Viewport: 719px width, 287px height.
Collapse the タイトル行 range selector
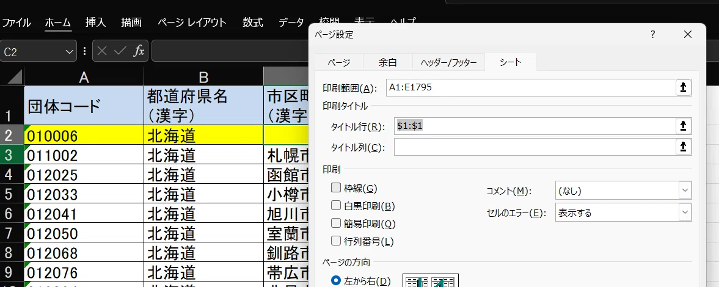click(x=683, y=126)
